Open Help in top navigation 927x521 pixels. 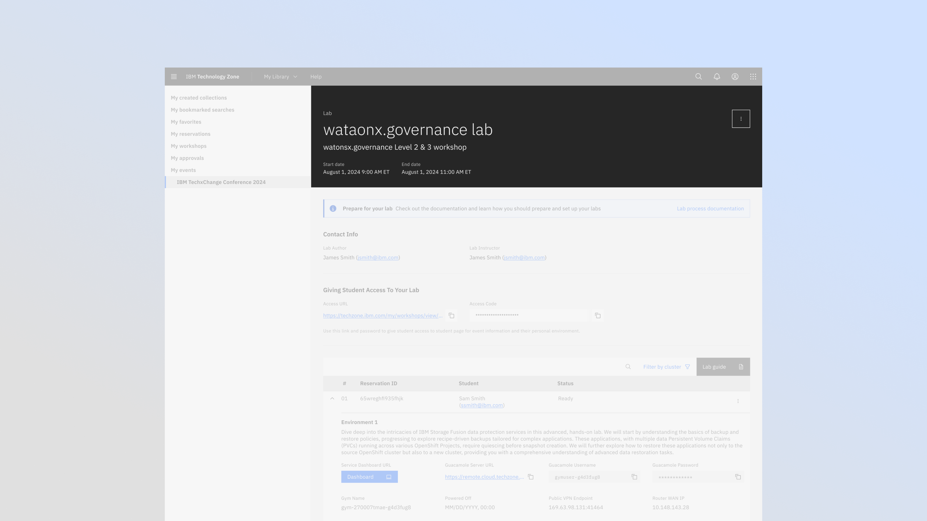315,77
